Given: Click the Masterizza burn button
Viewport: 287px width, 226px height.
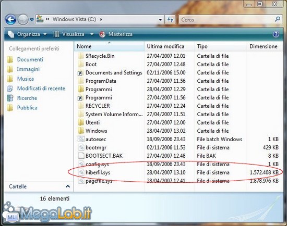Looking at the screenshot, I should point(116,34).
